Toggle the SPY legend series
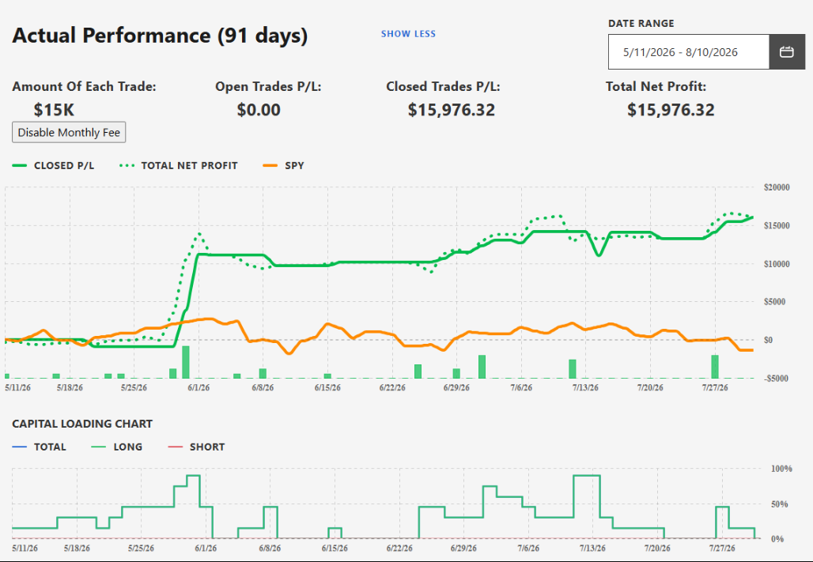This screenshot has width=813, height=562. pyautogui.click(x=284, y=165)
